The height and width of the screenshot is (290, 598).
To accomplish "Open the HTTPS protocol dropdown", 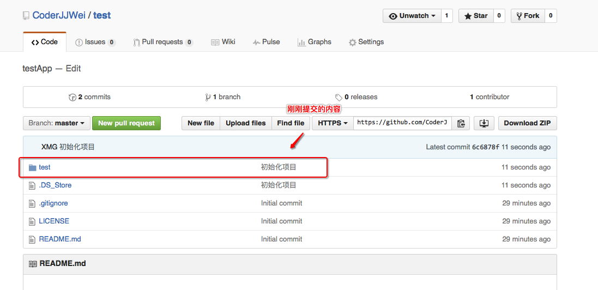I will click(x=333, y=123).
